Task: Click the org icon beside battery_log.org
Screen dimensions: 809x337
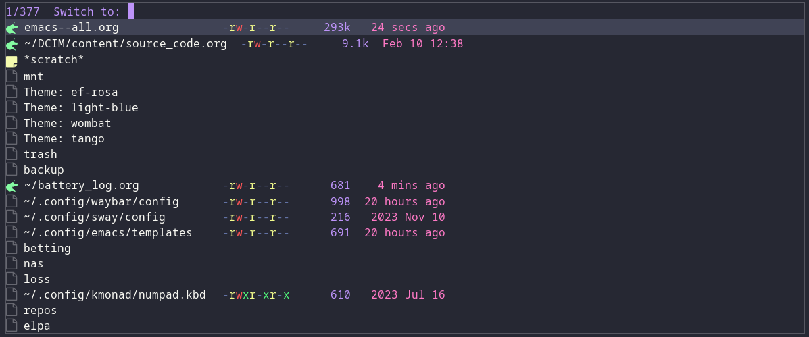Action: click(x=11, y=186)
